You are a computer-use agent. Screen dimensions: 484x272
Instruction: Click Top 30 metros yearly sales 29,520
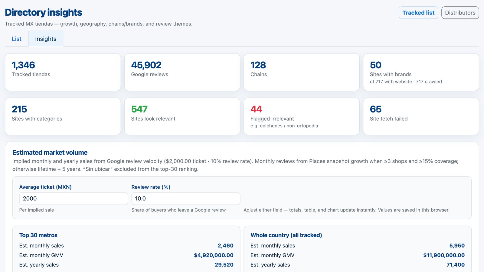224,265
